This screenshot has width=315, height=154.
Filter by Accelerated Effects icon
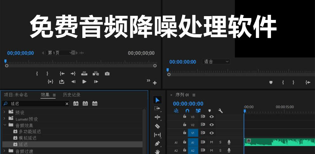pyautogui.click(x=76, y=103)
